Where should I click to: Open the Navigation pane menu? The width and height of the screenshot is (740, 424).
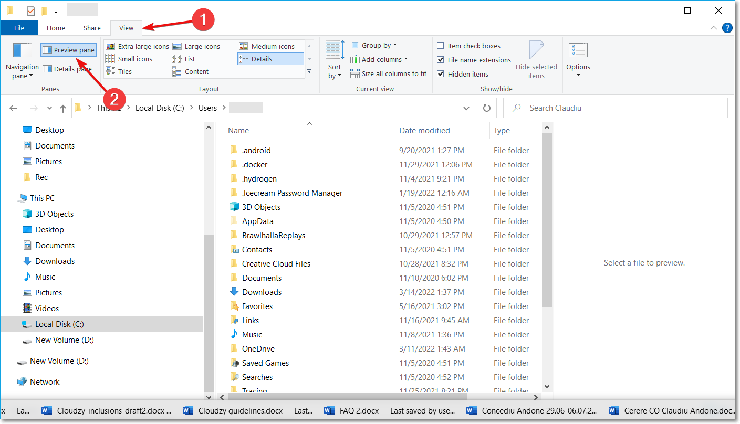pyautogui.click(x=22, y=62)
